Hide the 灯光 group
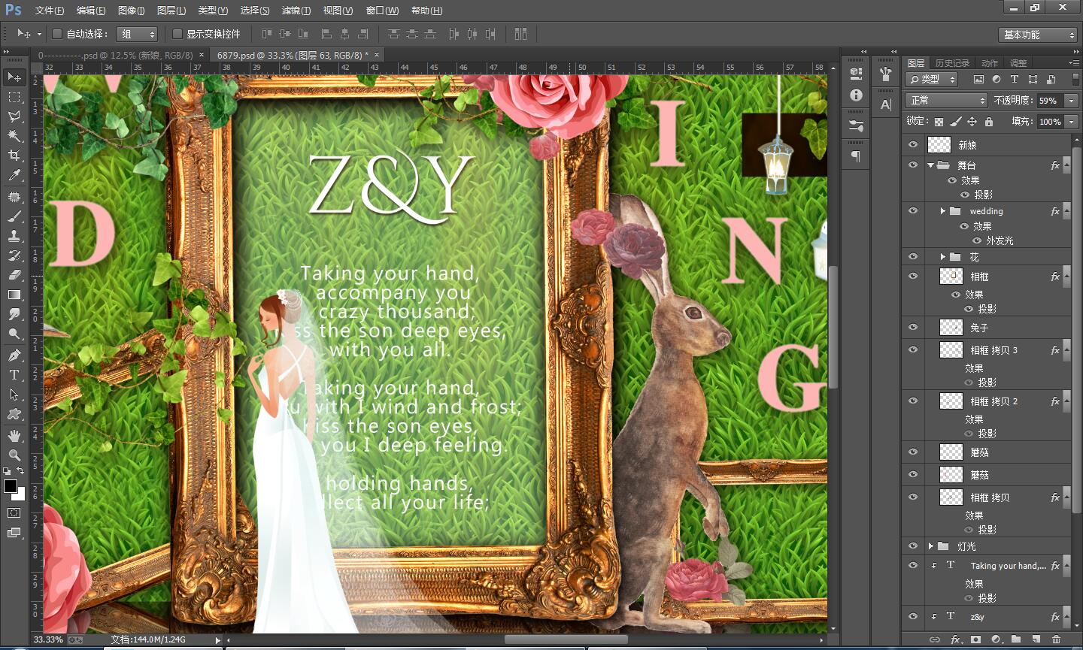1083x650 pixels. point(913,546)
